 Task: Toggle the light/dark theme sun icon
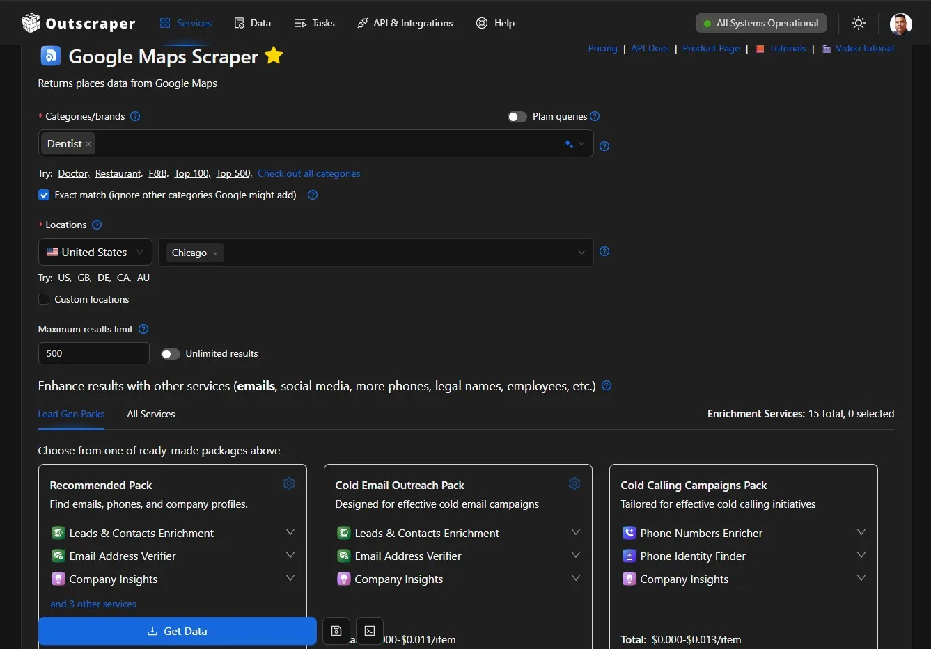tap(859, 23)
